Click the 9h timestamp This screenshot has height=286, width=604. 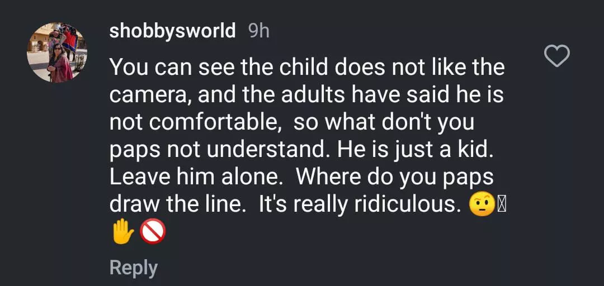point(258,30)
